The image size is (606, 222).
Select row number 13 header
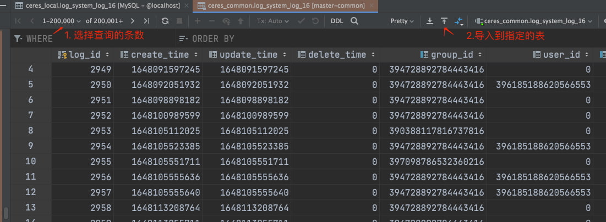tap(30, 208)
